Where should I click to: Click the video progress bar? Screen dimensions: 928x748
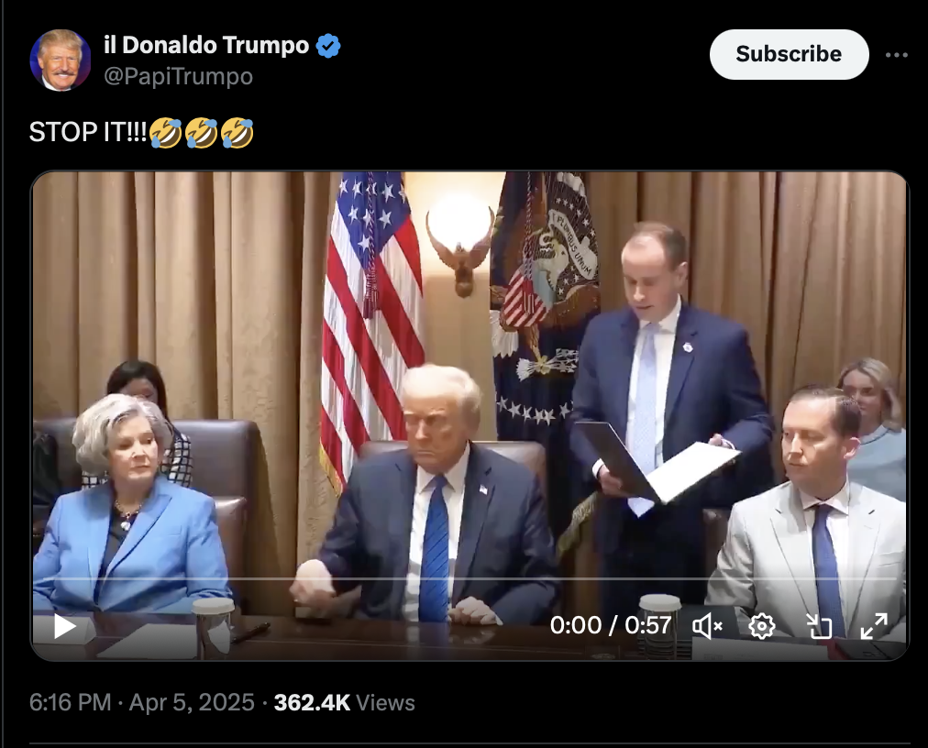(x=470, y=578)
